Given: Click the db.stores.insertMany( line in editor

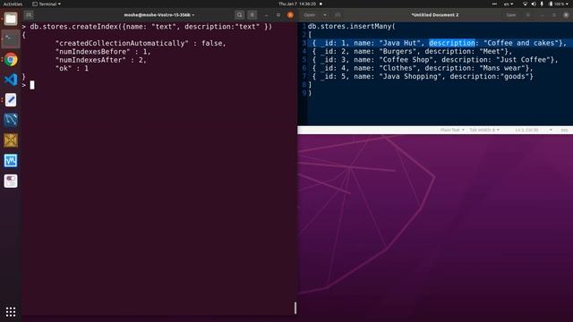Looking at the screenshot, I should pyautogui.click(x=352, y=26).
